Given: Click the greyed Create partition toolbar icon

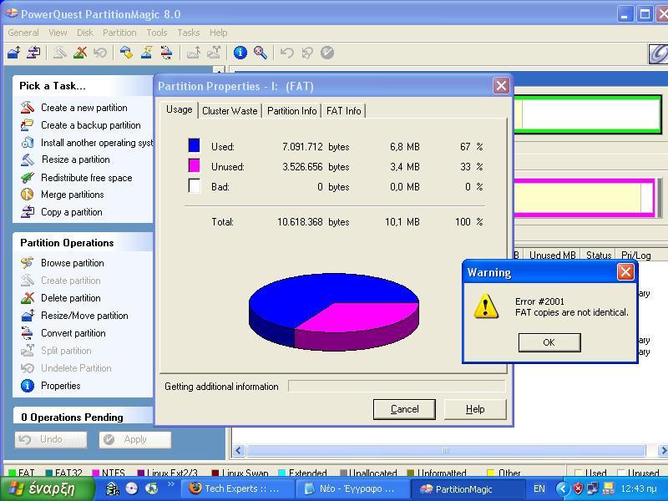Looking at the screenshot, I should (59, 53).
